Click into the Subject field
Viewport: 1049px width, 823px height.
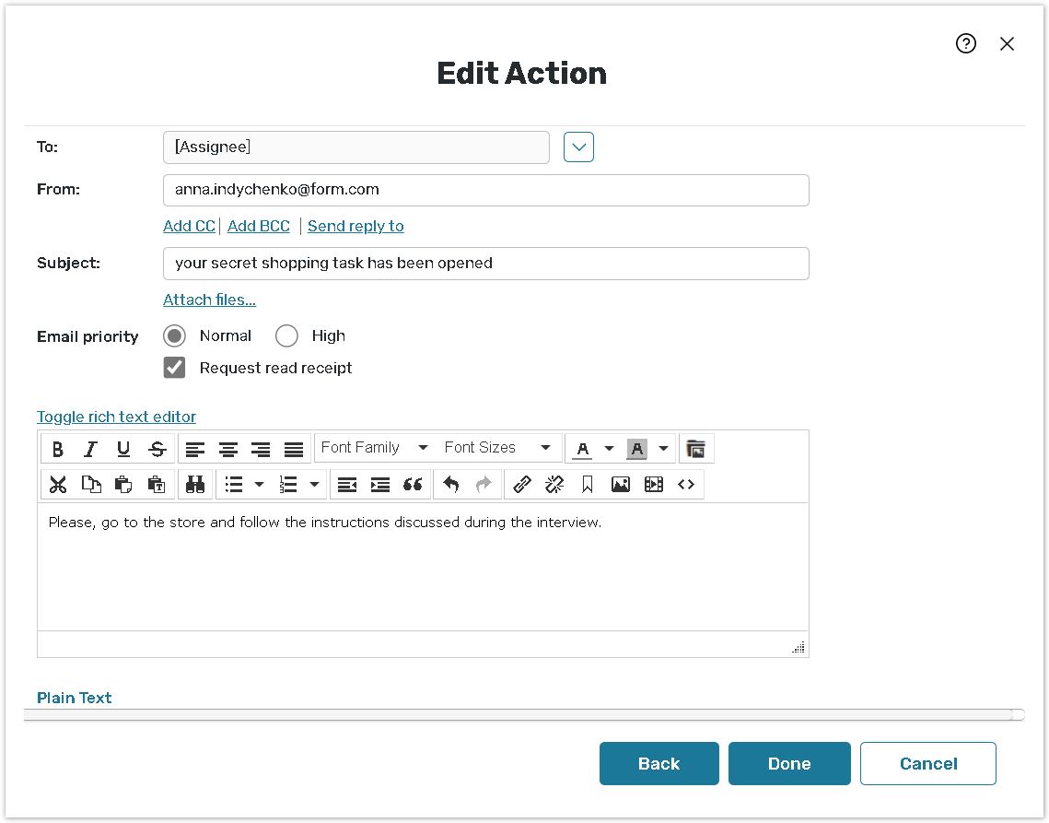(485, 264)
